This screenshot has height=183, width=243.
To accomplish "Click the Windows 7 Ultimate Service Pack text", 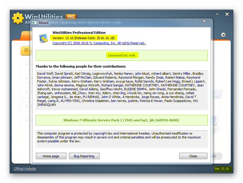I will point(121,120).
